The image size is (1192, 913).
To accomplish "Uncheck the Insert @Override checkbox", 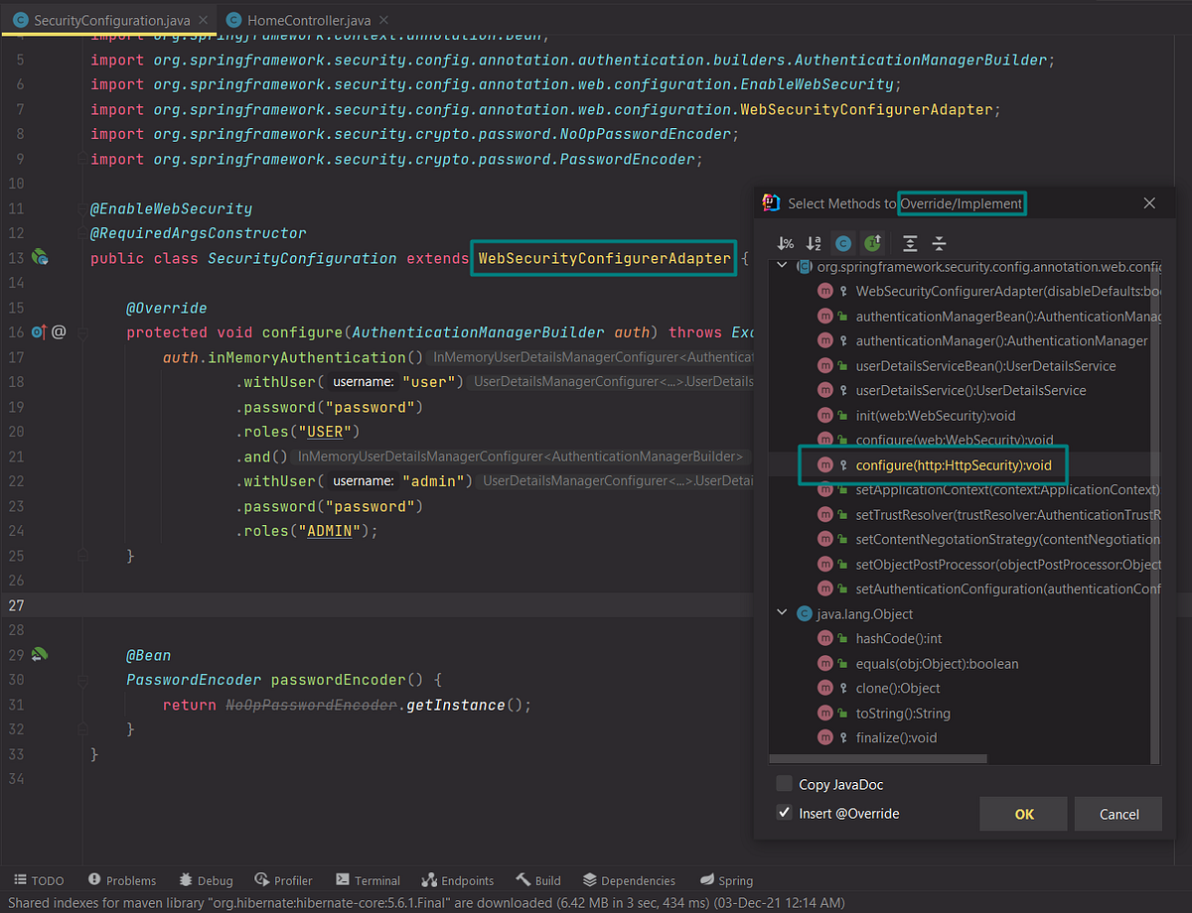I will 785,813.
